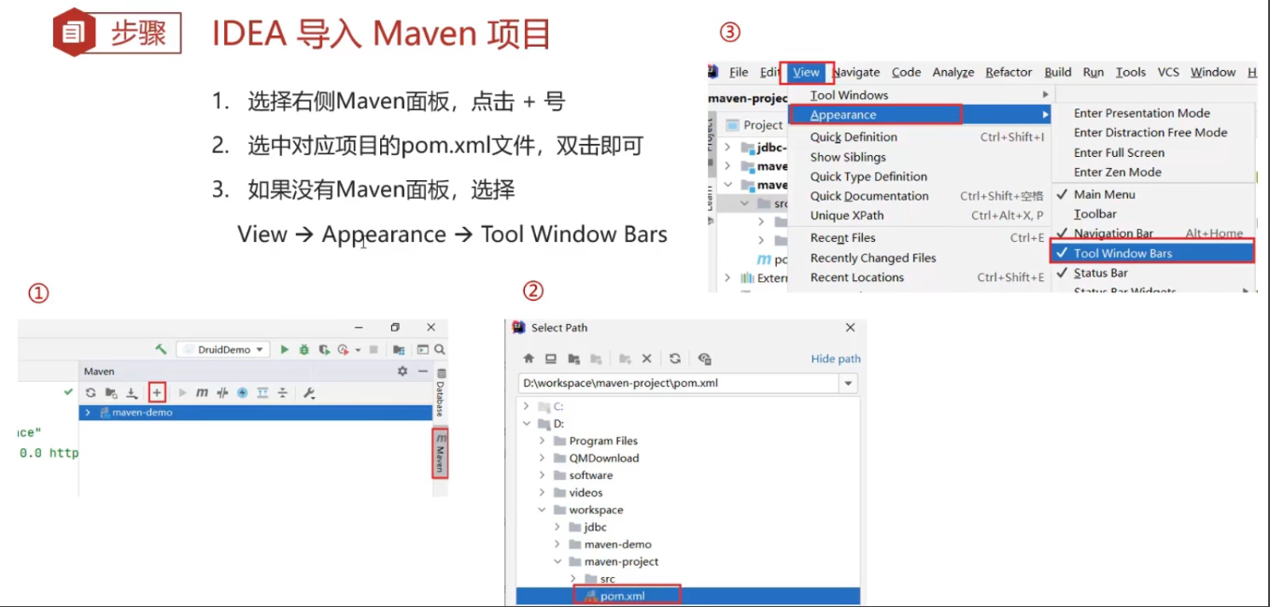Toggle the Toolbar appearance item
The height and width of the screenshot is (607, 1270).
[x=1095, y=214]
